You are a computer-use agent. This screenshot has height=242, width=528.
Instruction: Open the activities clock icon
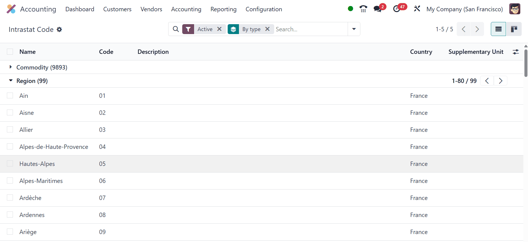tap(397, 9)
